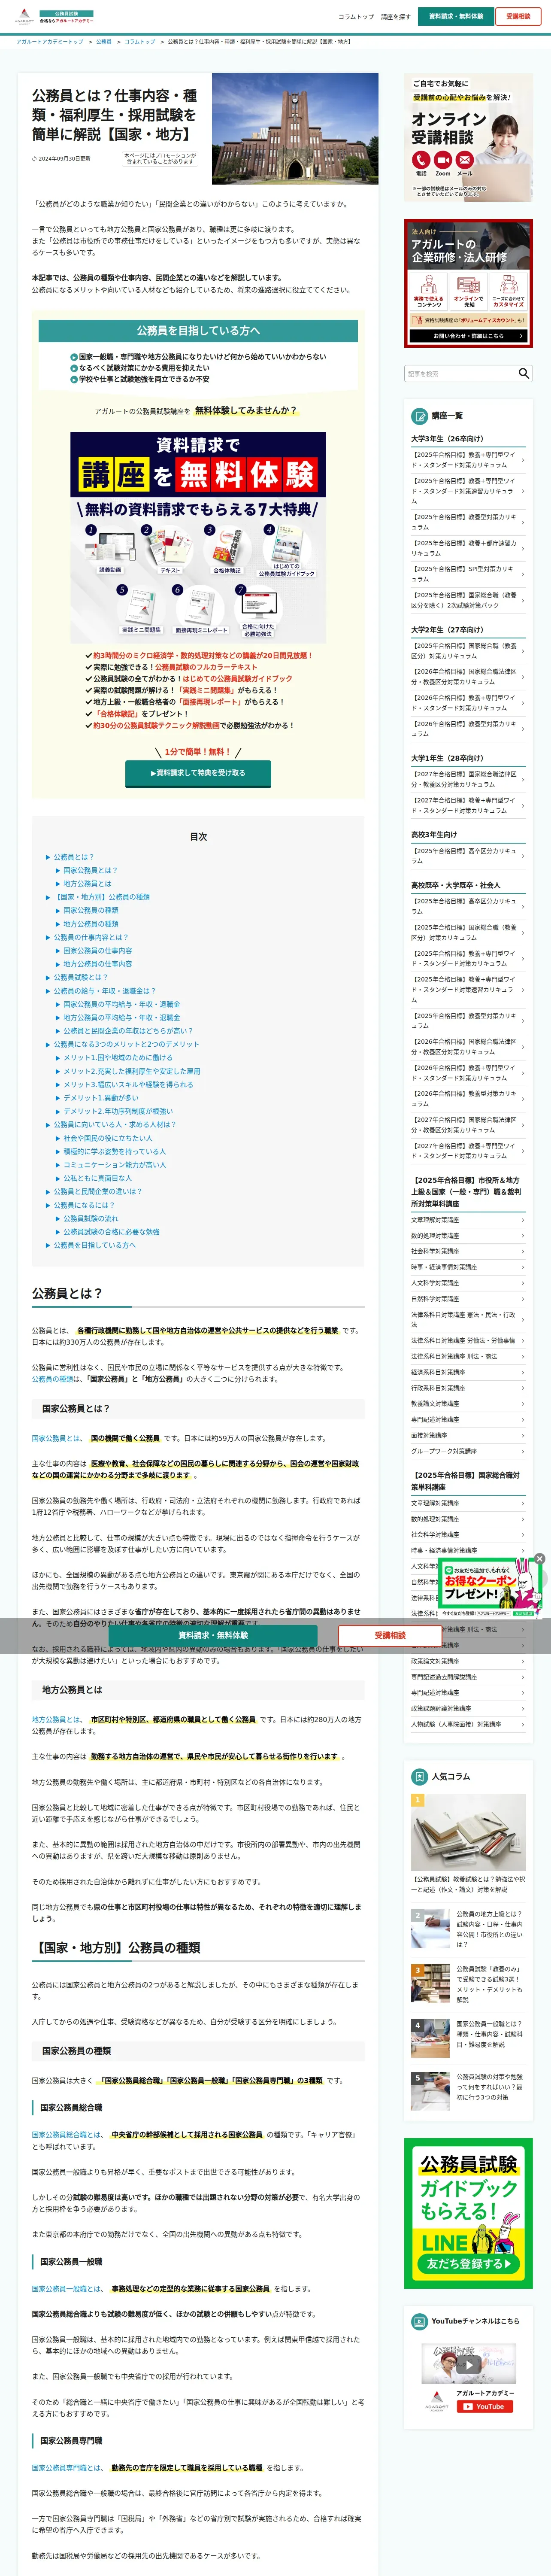
Task: Go to アガルートアカデミートップ breadcrumb
Action: 50,42
